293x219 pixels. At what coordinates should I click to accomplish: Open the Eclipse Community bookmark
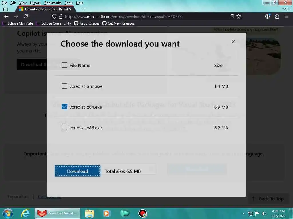pyautogui.click(x=54, y=23)
